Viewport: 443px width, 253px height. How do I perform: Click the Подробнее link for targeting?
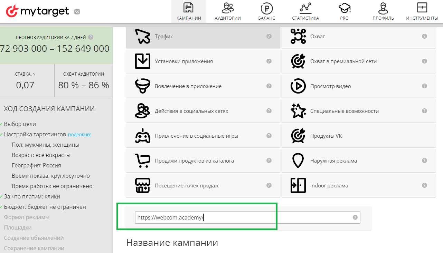pyautogui.click(x=79, y=135)
